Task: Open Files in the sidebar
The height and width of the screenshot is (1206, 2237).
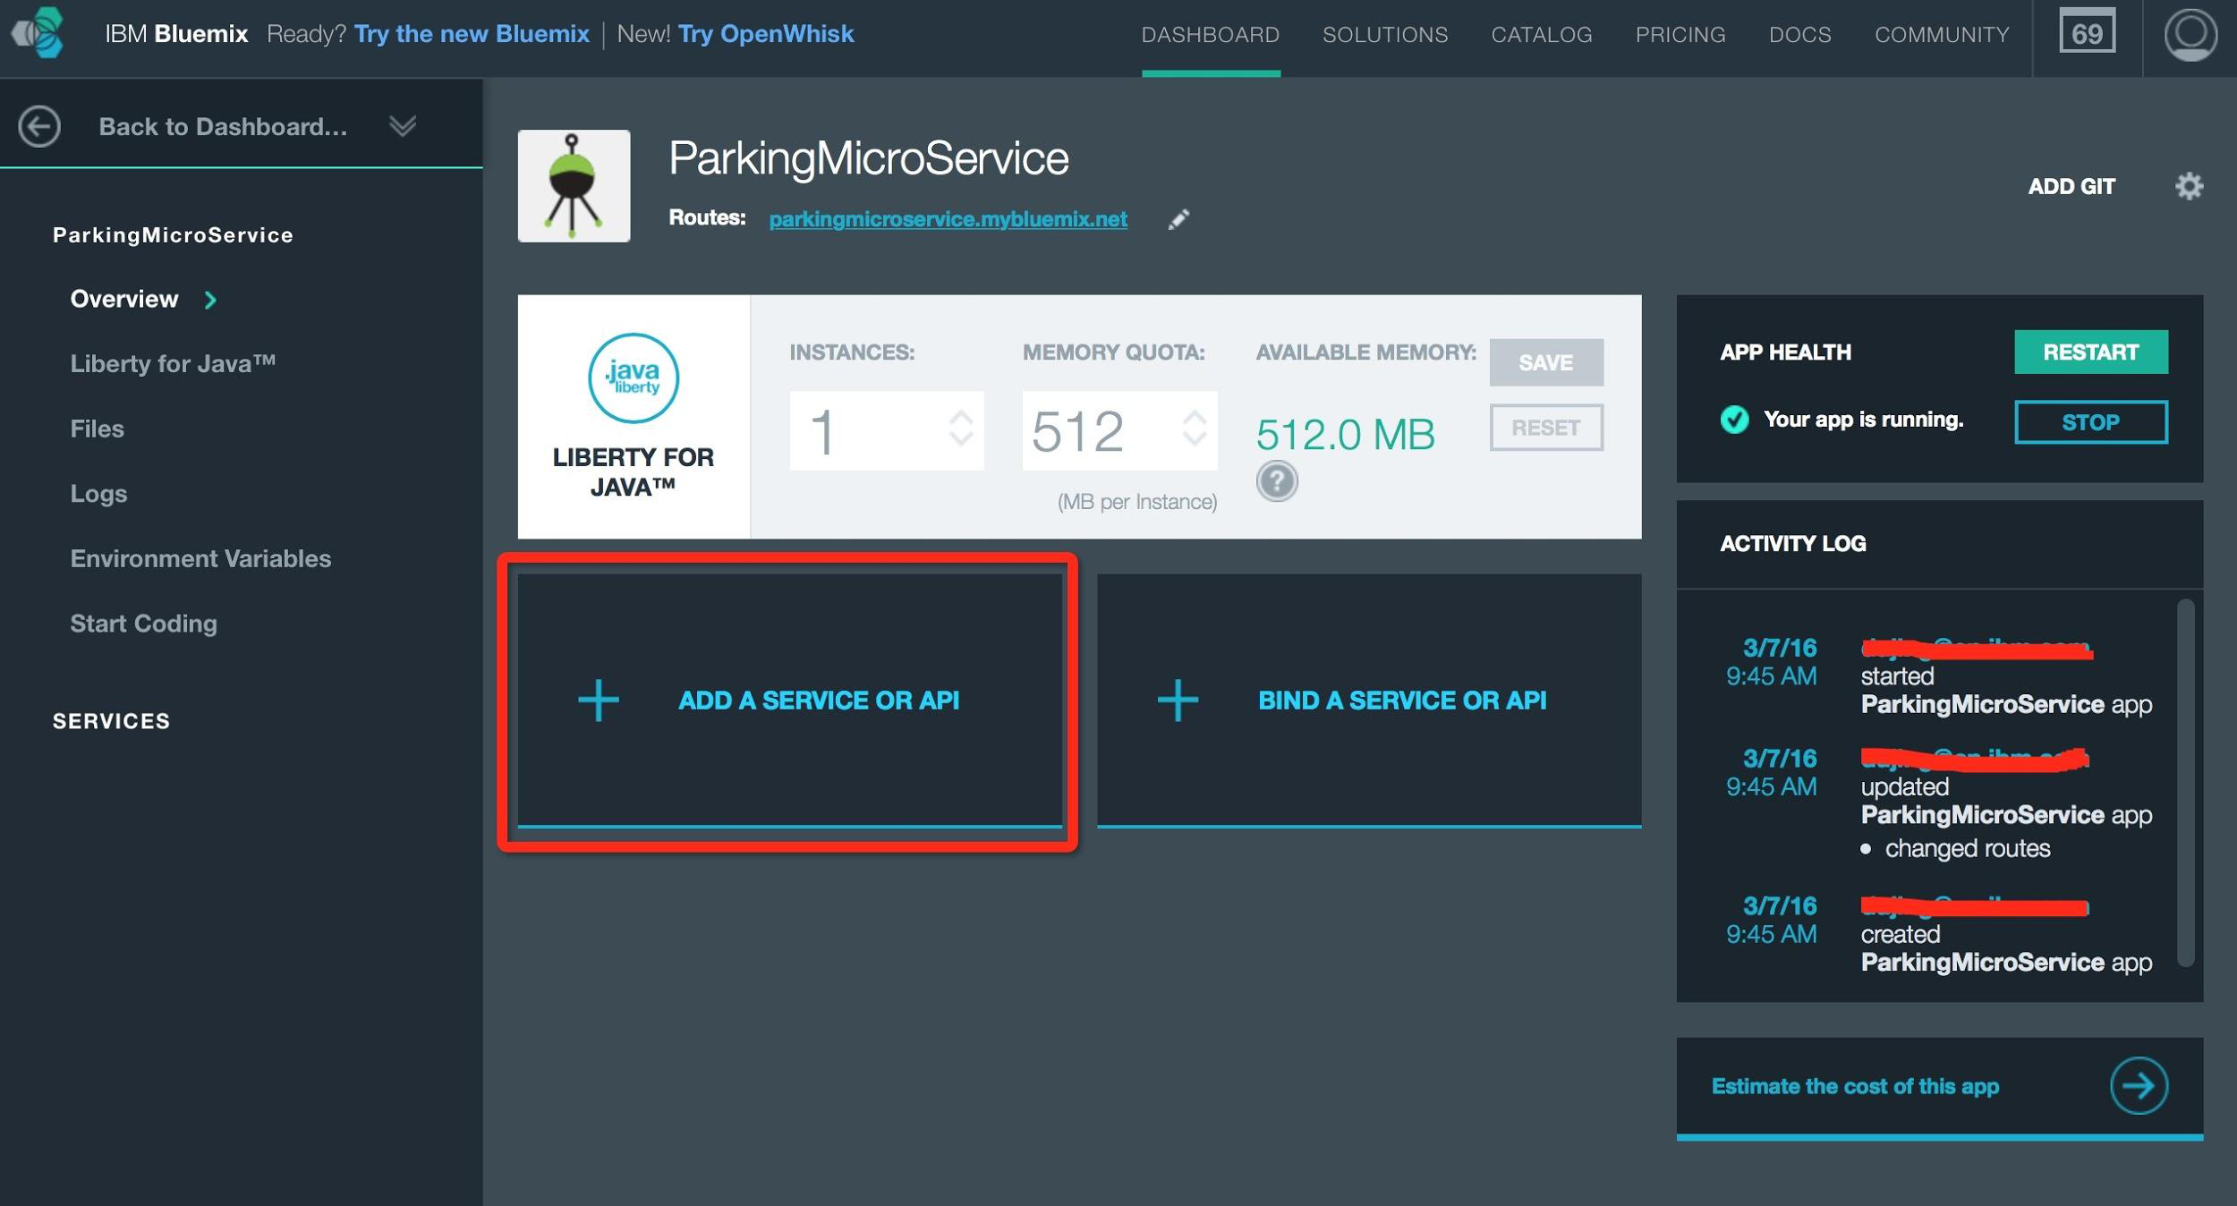Action: click(98, 429)
